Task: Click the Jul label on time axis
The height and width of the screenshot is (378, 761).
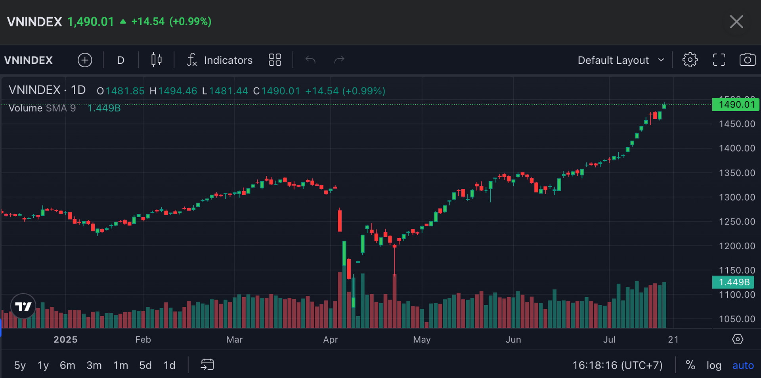Action: (x=609, y=340)
